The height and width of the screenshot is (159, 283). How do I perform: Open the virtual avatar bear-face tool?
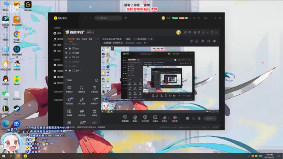[82, 113]
